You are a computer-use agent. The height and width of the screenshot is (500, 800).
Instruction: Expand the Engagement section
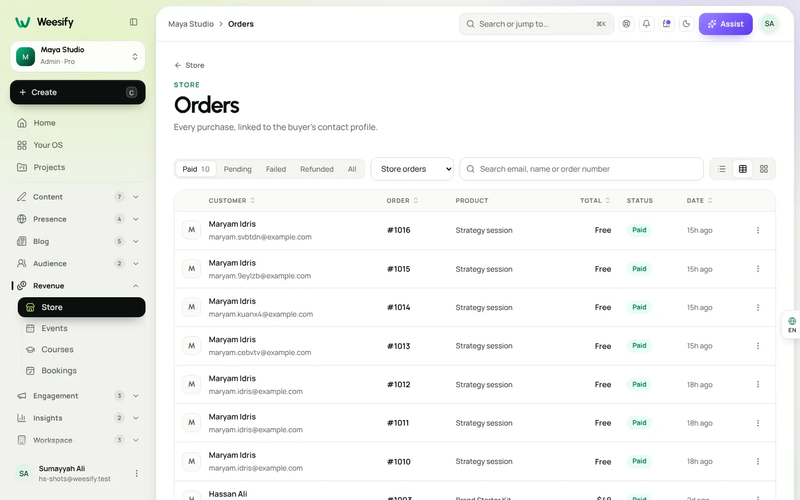(x=78, y=396)
